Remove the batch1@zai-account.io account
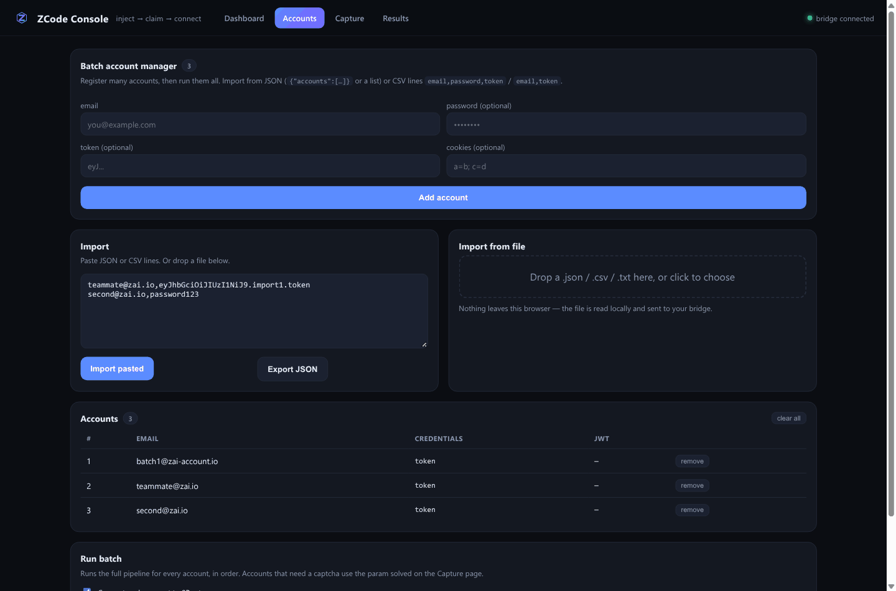This screenshot has width=896, height=591. click(x=692, y=461)
